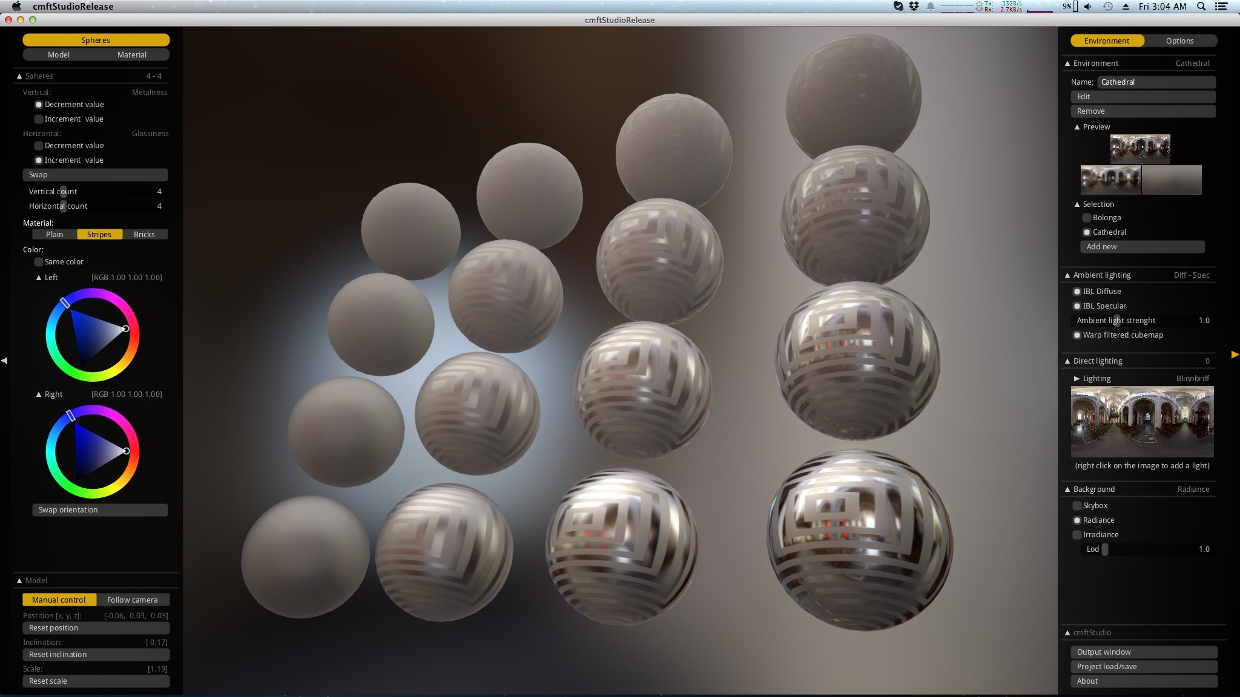Click the Time Machine icon in the menu bar
Viewport: 1240px width, 697px height.
1107,6
